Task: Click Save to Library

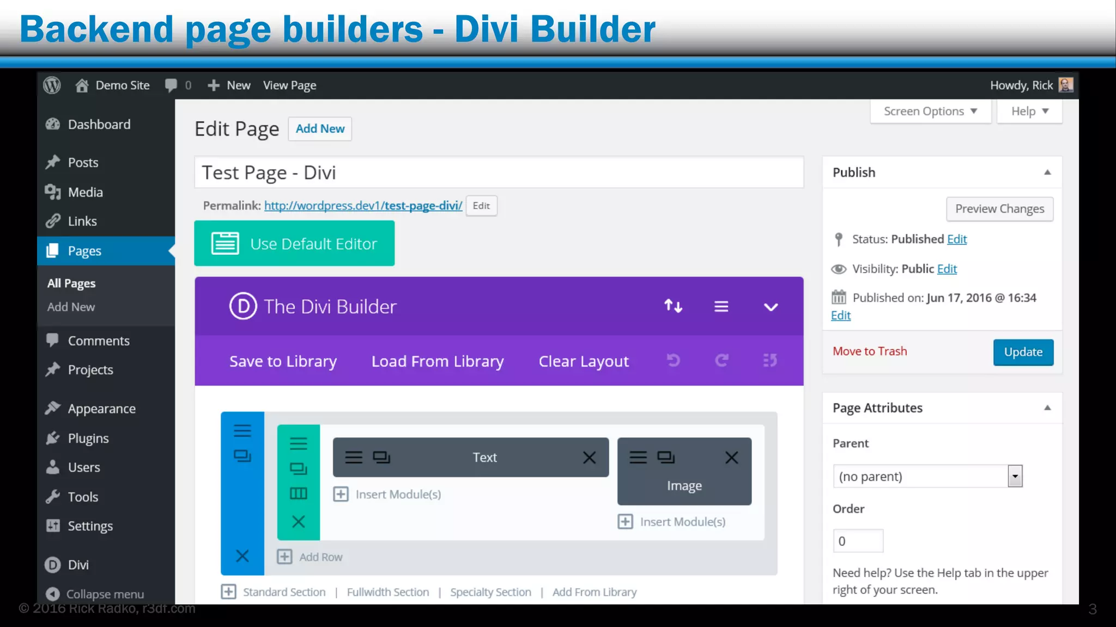Action: (x=283, y=361)
